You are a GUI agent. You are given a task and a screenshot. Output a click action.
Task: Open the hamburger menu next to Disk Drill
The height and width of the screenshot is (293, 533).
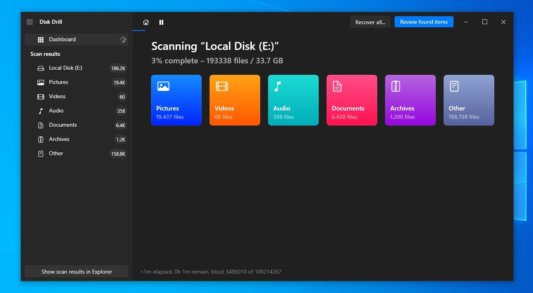click(x=30, y=22)
